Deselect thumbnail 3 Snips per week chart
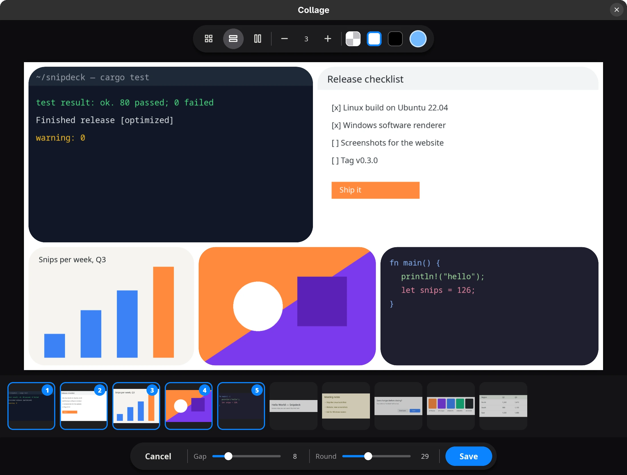Screen dimensions: 627x475 pyautogui.click(x=136, y=406)
